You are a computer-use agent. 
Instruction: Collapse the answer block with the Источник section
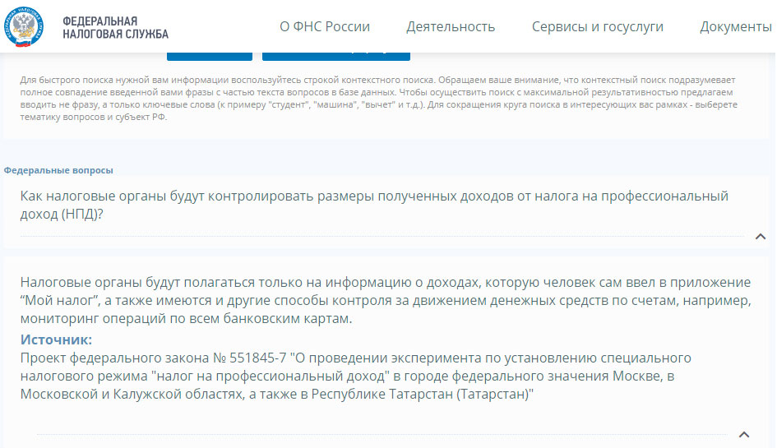(744, 435)
